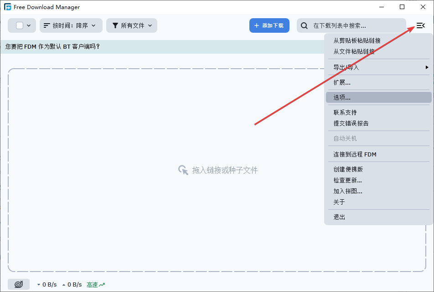
Task: Click the 添加下载 button
Action: coord(269,25)
